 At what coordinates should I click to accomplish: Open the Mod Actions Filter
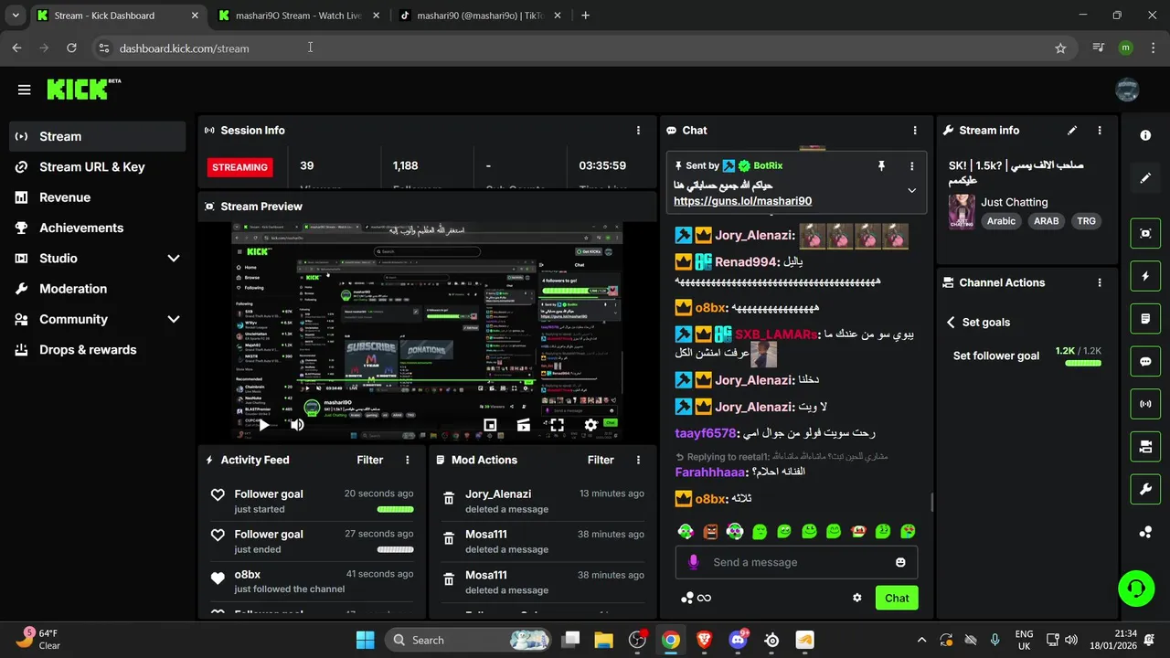pyautogui.click(x=601, y=460)
